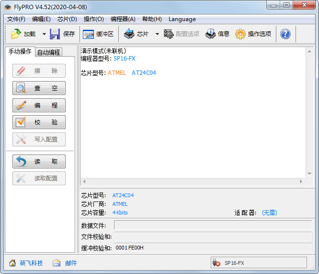The image size is (319, 274).
Task: Click the orange ATMEL text in log
Action: (117, 73)
